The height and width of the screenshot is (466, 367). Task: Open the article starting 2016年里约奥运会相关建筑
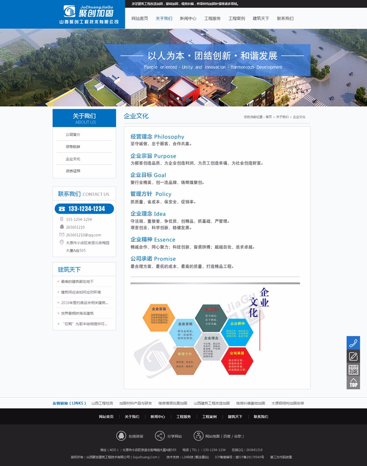pyautogui.click(x=85, y=302)
